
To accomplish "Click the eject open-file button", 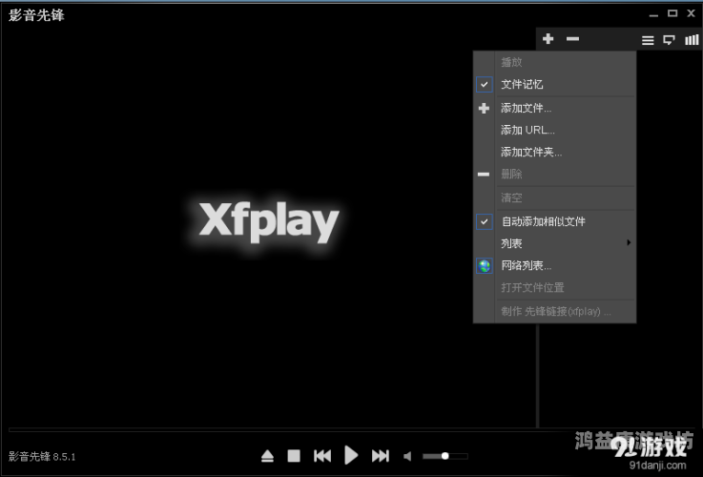I will pyautogui.click(x=267, y=456).
